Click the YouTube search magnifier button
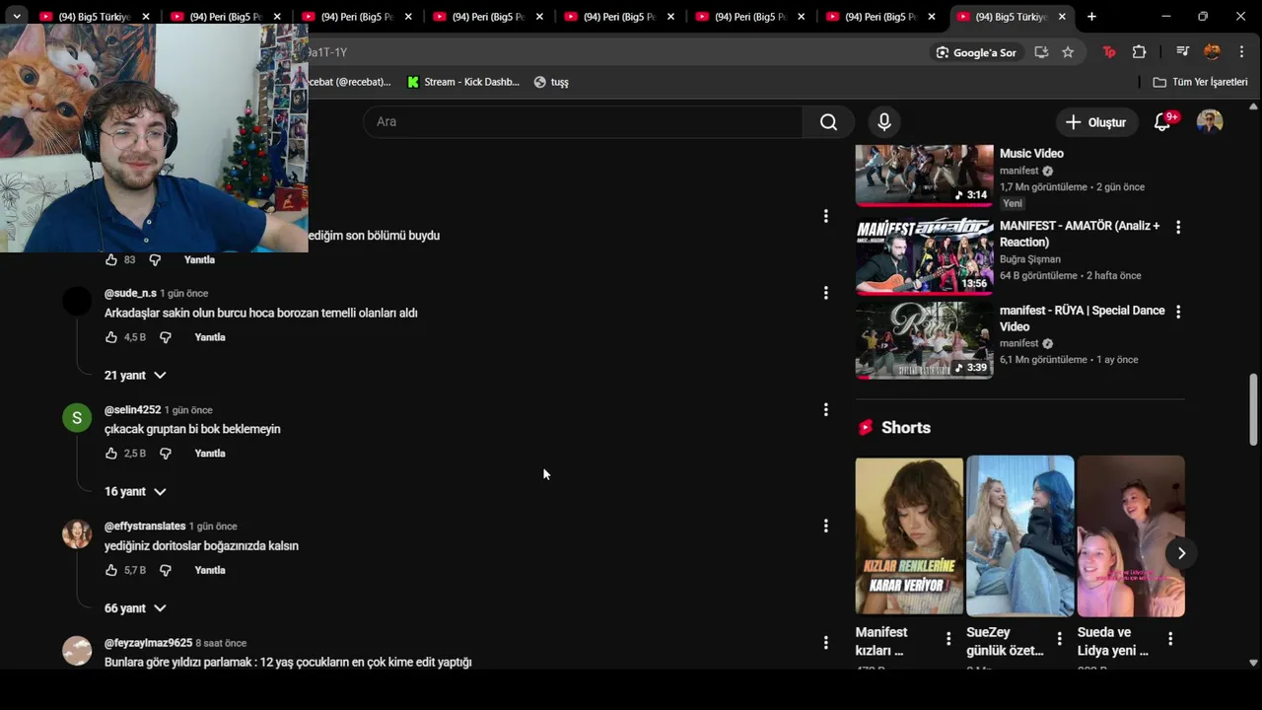This screenshot has height=710, width=1262. coord(828,121)
